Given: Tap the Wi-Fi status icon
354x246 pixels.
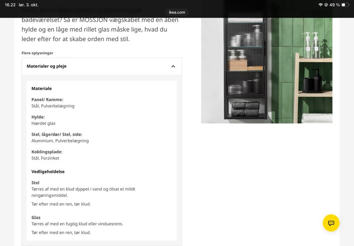Looking at the screenshot, I should [x=320, y=5].
